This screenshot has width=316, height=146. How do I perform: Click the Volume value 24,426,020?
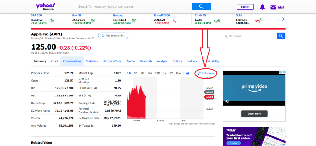(x=66, y=118)
